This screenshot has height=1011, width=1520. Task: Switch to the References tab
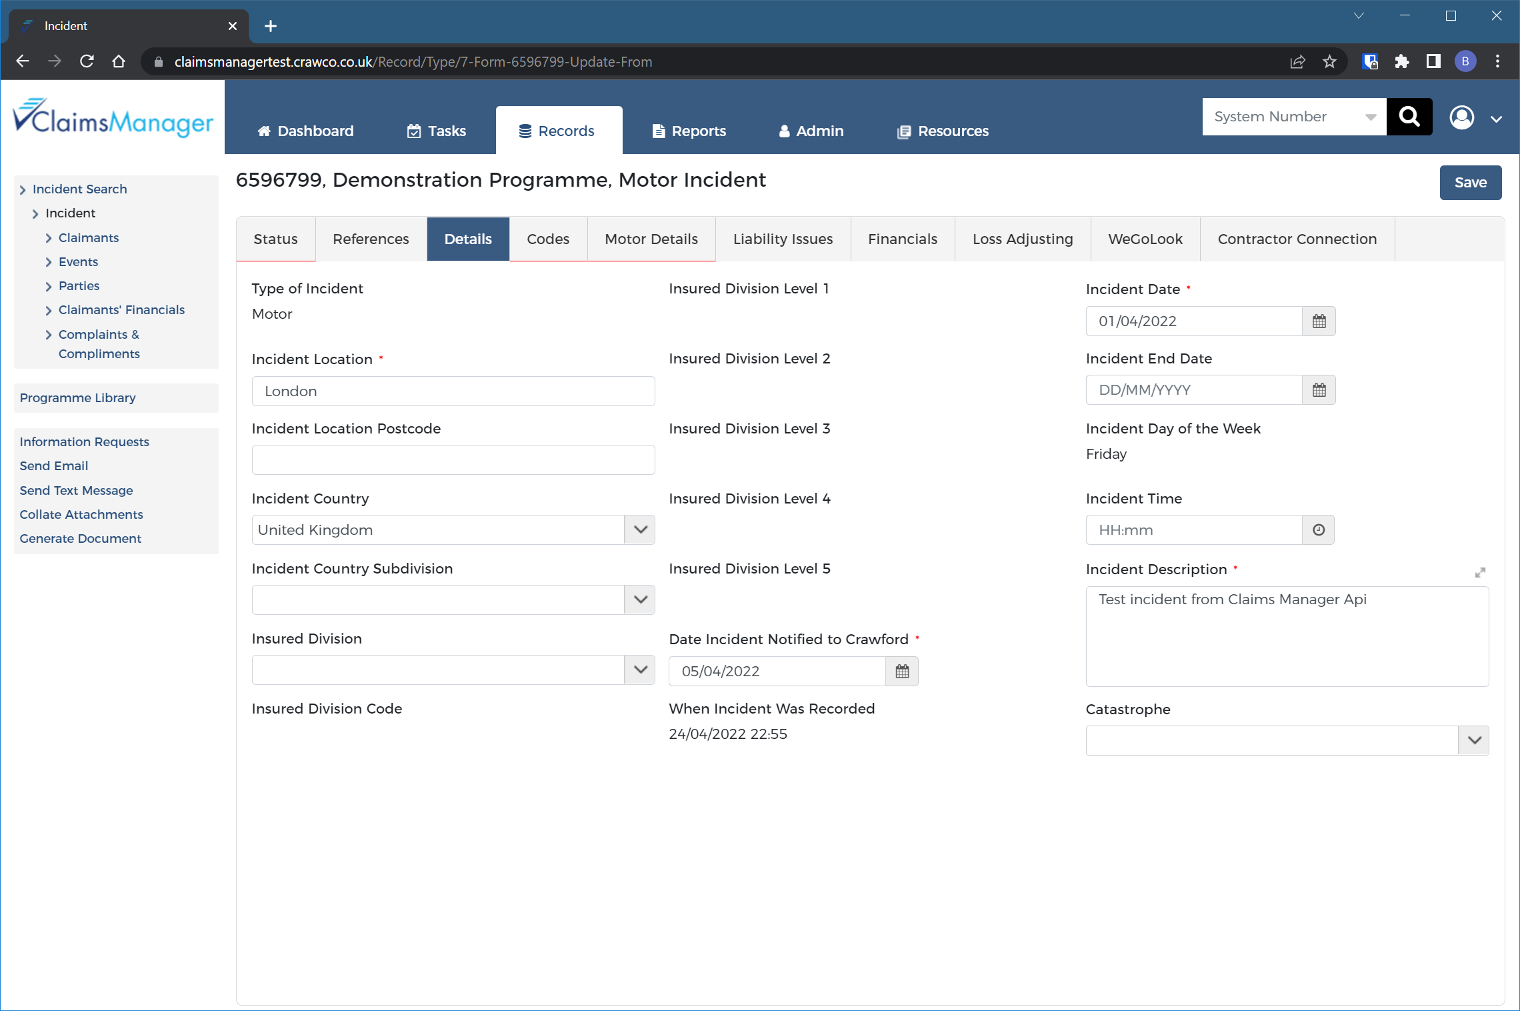[x=371, y=239]
